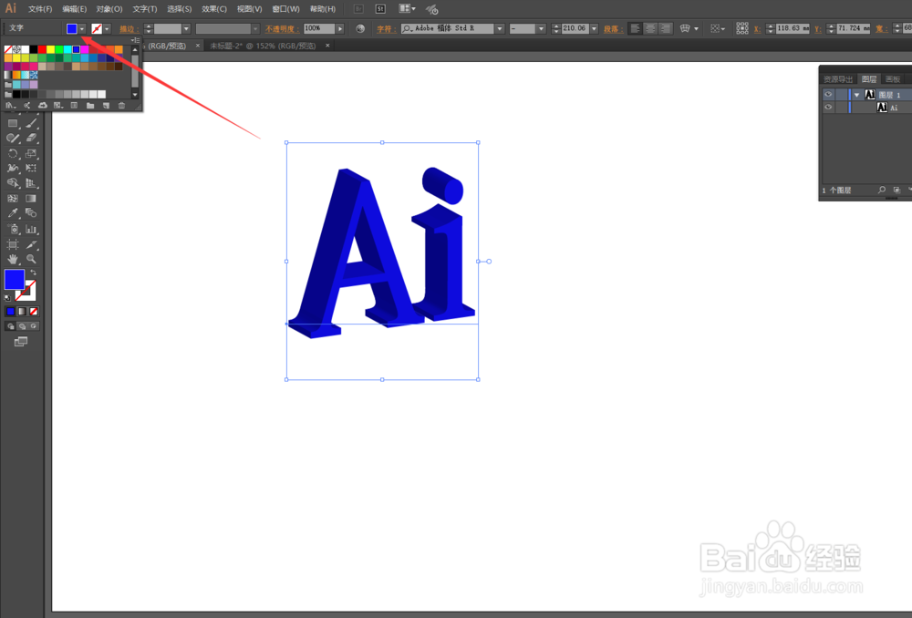This screenshot has width=912, height=618.
Task: Create new color group folder
Action: point(90,105)
